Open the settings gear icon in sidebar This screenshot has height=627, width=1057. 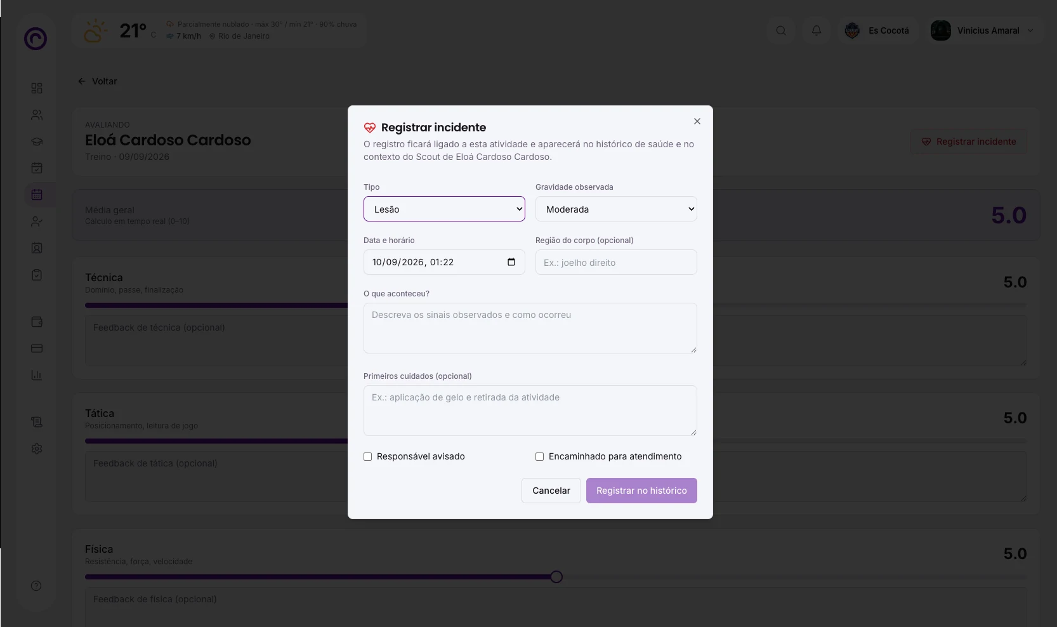pyautogui.click(x=37, y=449)
